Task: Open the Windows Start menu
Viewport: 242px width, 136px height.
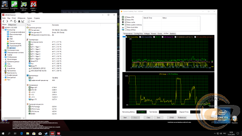Action: [3, 133]
